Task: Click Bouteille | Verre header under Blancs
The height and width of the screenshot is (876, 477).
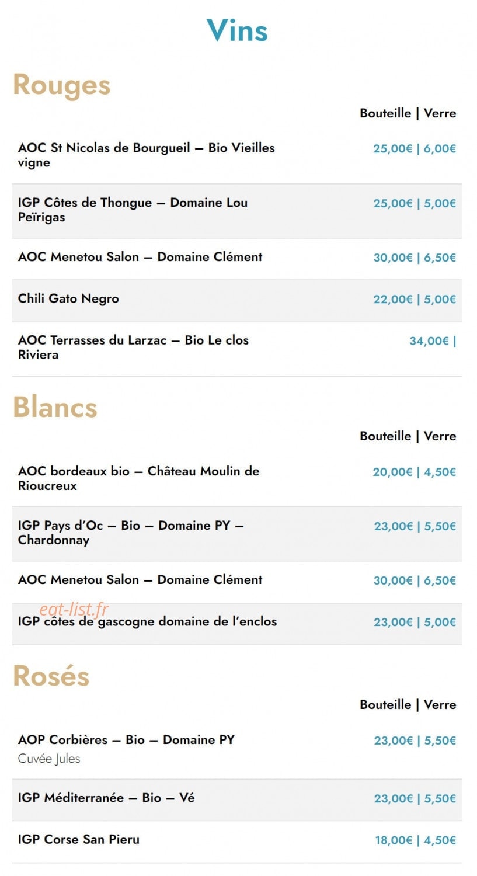Action: click(408, 436)
